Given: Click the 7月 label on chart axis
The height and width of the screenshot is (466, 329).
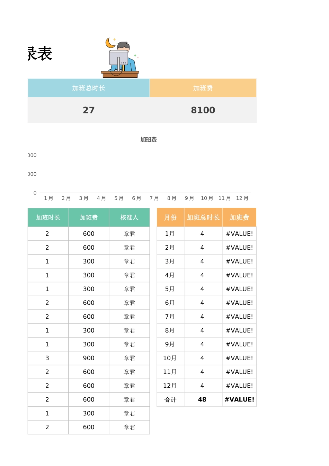Looking at the screenshot, I should click(x=154, y=198).
